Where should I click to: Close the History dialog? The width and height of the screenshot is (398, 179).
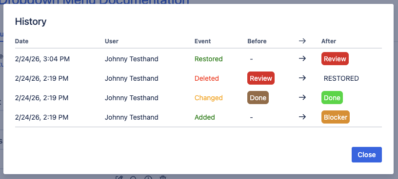tap(366, 155)
